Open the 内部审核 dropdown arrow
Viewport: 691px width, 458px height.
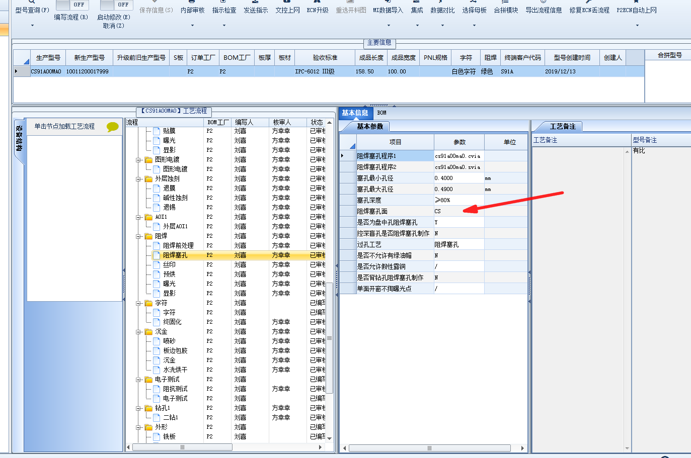point(192,25)
